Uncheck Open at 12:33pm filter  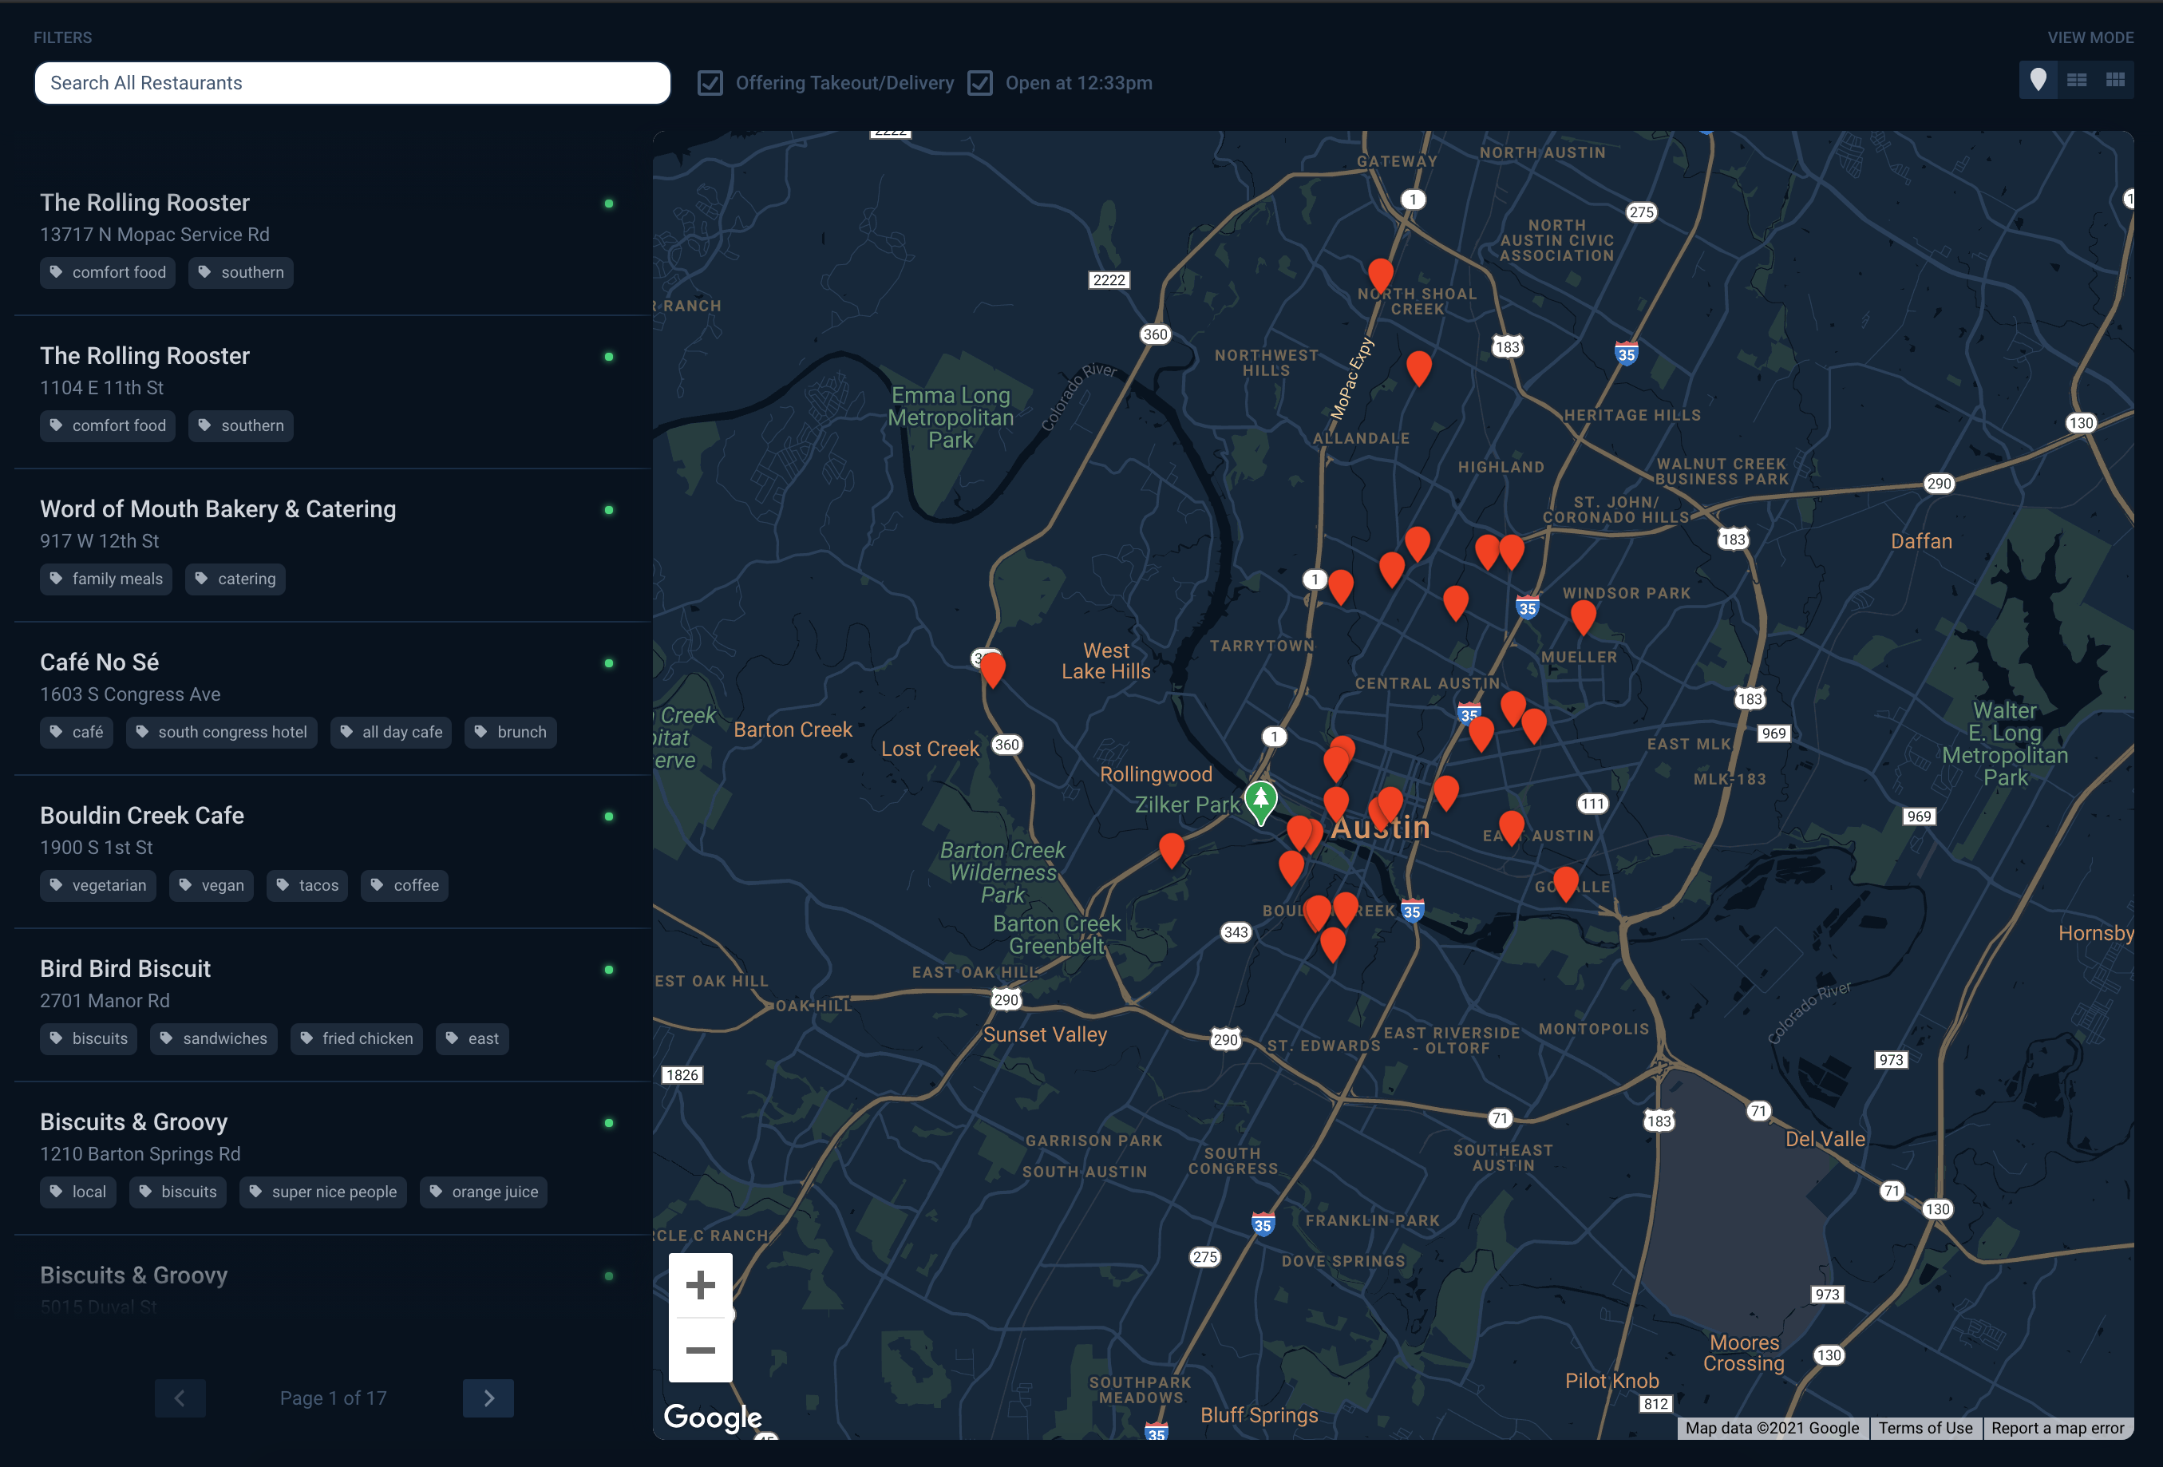(980, 83)
